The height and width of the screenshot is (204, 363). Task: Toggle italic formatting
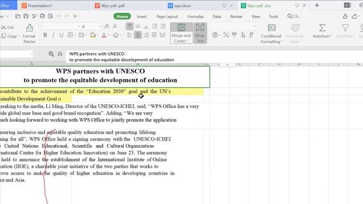coord(53,35)
